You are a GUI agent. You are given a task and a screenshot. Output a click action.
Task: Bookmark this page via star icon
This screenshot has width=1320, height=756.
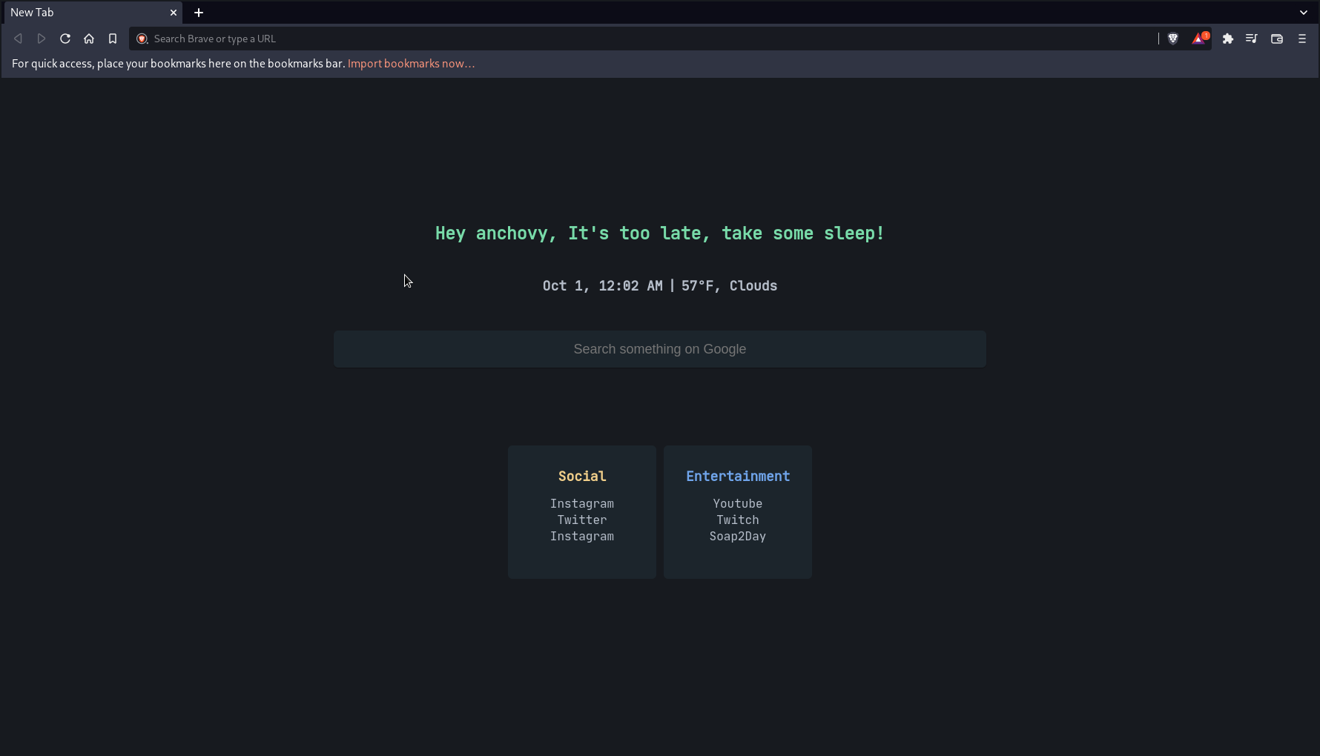point(113,39)
